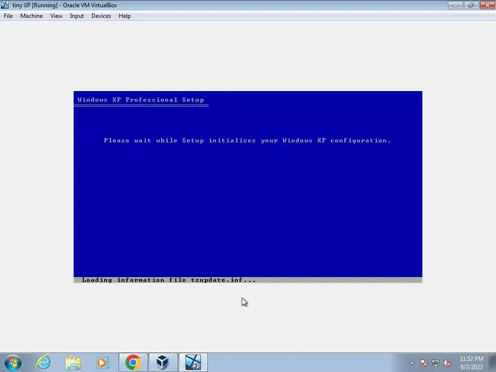Screen dimensions: 496x372
Task: Open the network tray icon
Action: [x=435, y=363]
